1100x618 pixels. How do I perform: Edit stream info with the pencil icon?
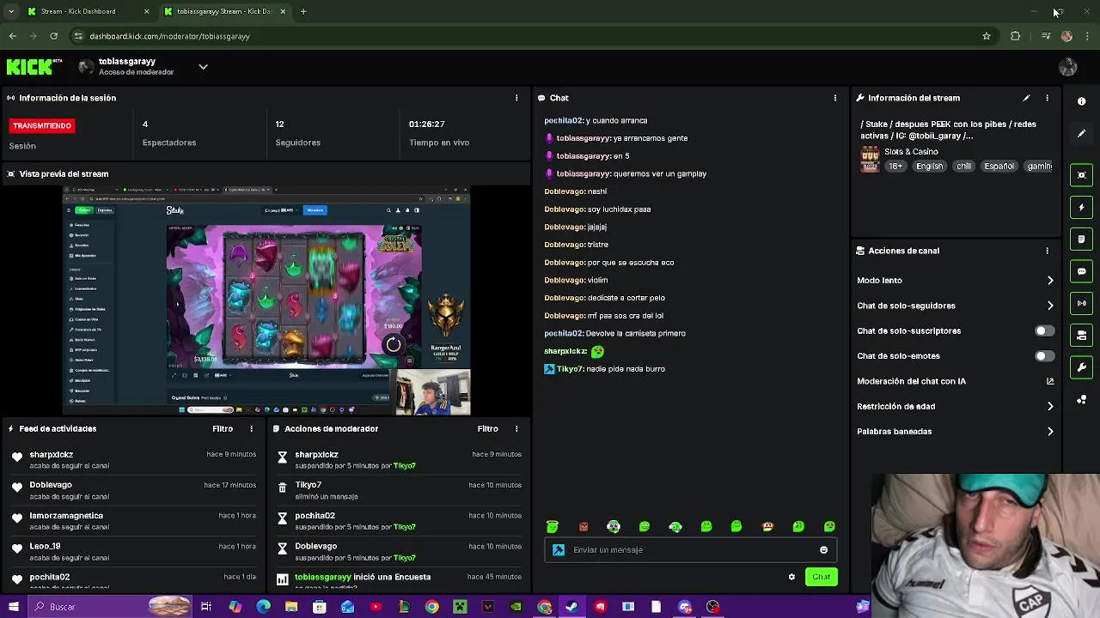pyautogui.click(x=1026, y=98)
